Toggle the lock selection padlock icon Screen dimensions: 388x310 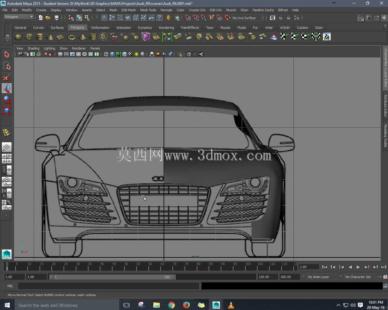tap(168, 18)
